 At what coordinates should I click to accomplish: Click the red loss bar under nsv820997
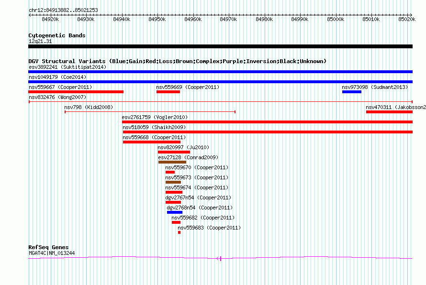click(174, 152)
